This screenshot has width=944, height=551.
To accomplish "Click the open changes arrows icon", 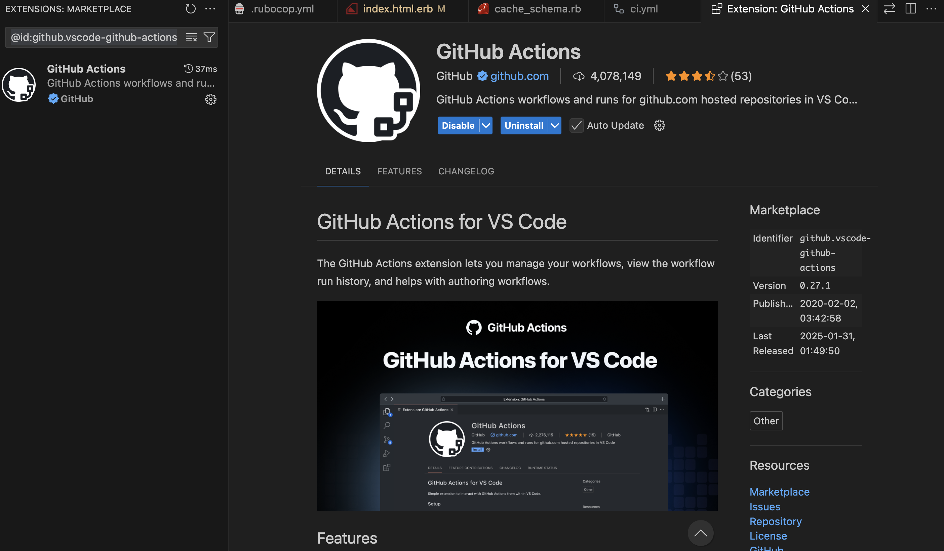I will [889, 9].
